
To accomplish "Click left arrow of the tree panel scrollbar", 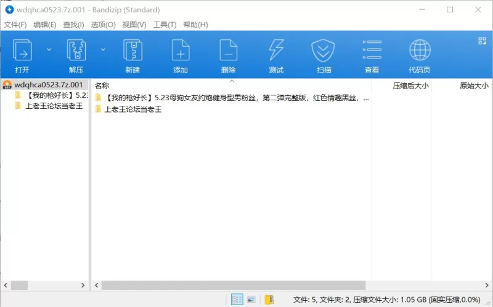I will (6, 285).
